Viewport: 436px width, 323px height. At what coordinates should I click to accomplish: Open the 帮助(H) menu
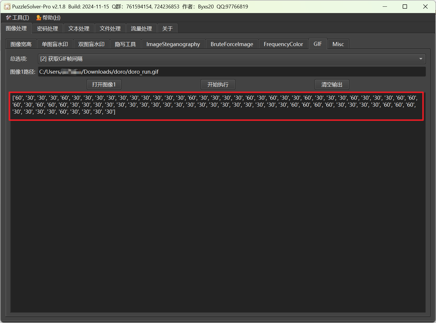(x=48, y=18)
